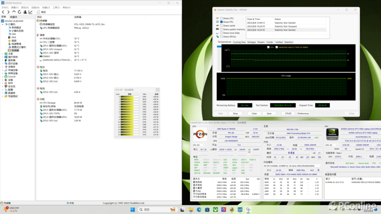Toggle the CPU graph legend checkbox

tap(268, 47)
